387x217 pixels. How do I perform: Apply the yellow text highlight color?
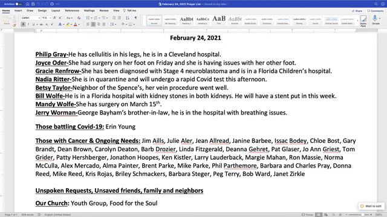tap(68, 24)
